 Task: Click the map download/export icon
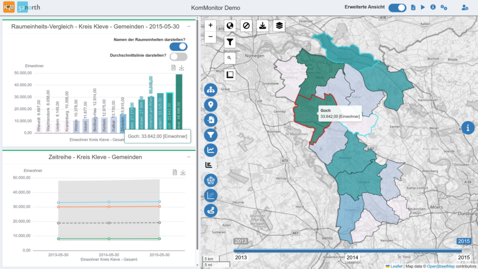tap(262, 26)
